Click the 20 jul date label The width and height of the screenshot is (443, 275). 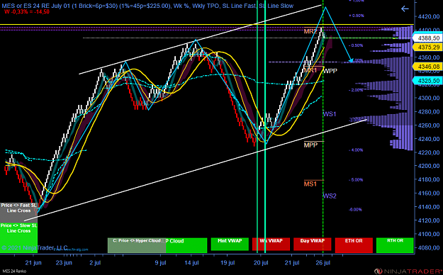point(261,263)
